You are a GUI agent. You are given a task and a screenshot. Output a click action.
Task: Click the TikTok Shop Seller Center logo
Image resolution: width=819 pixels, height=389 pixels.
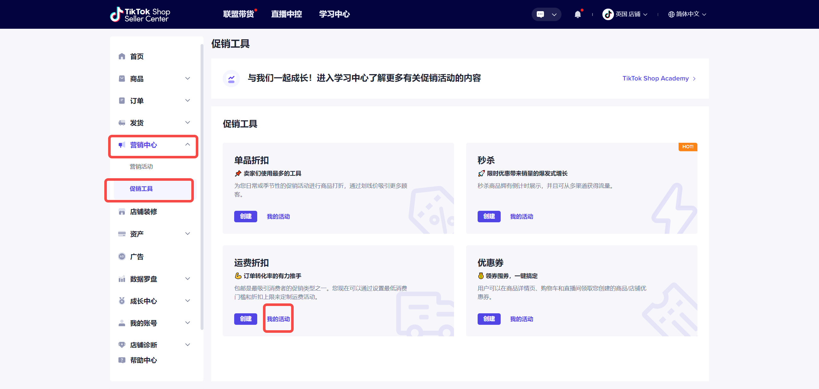click(140, 14)
